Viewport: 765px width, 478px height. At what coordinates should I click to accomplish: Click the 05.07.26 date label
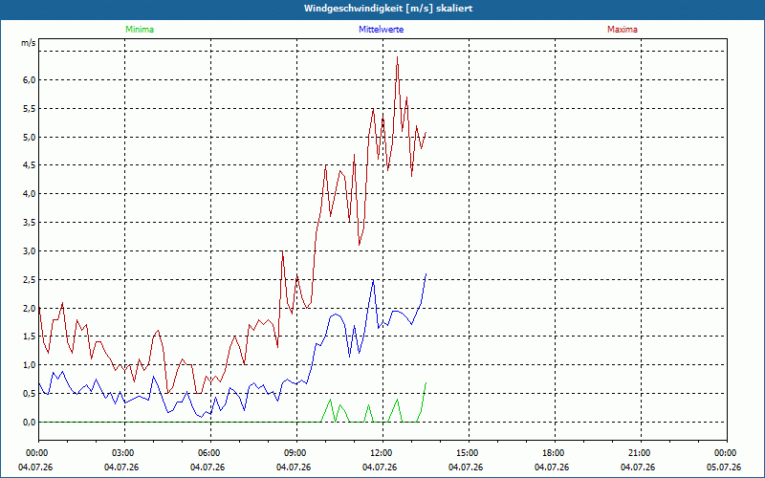click(724, 467)
